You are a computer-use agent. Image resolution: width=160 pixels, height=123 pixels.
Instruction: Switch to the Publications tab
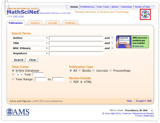coord(16,23)
